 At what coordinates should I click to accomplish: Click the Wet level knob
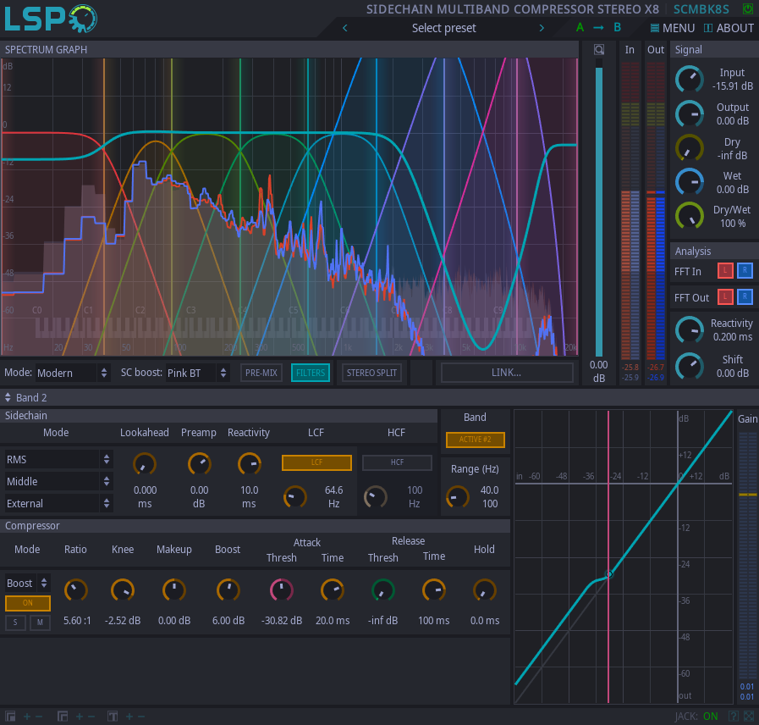click(x=690, y=182)
